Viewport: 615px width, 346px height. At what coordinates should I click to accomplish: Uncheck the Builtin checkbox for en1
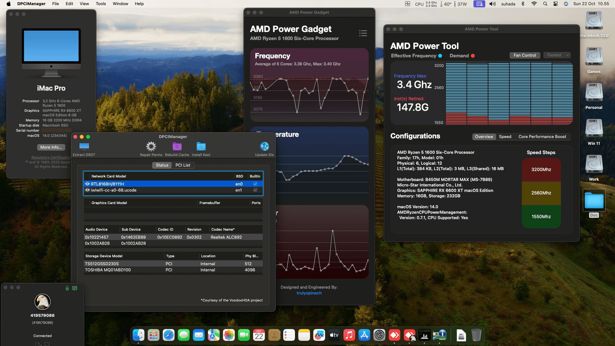[x=255, y=190]
